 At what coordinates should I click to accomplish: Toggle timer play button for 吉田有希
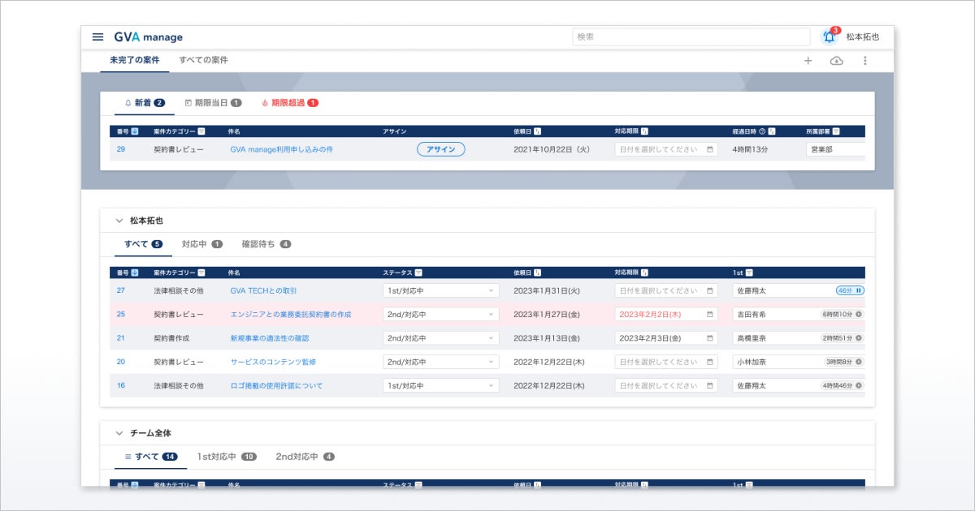coord(859,314)
